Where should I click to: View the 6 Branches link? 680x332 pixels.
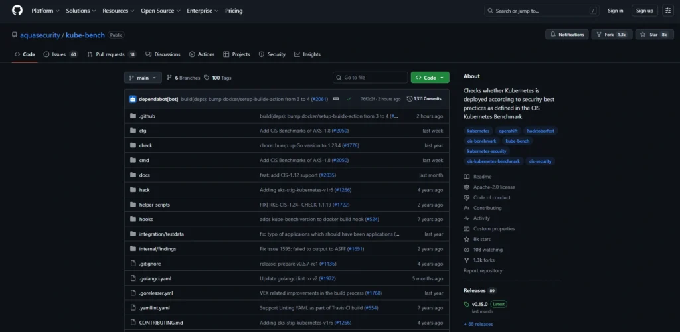183,78
